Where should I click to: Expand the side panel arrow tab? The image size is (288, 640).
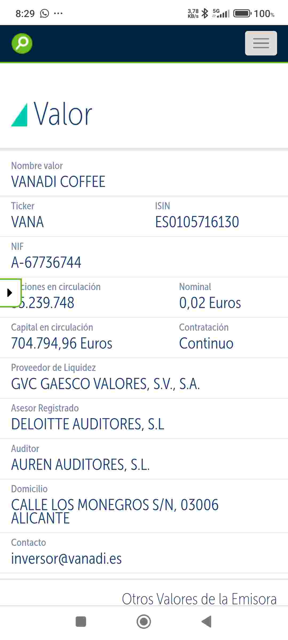[x=10, y=293]
